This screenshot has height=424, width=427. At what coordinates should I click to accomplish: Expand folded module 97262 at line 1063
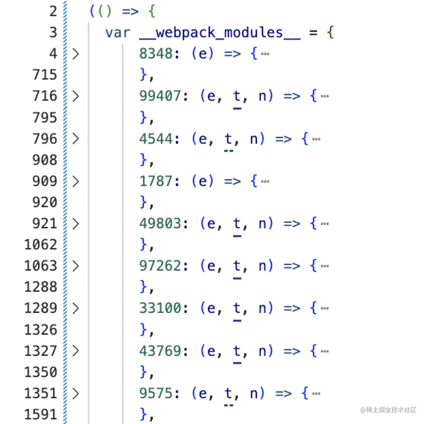point(75,266)
